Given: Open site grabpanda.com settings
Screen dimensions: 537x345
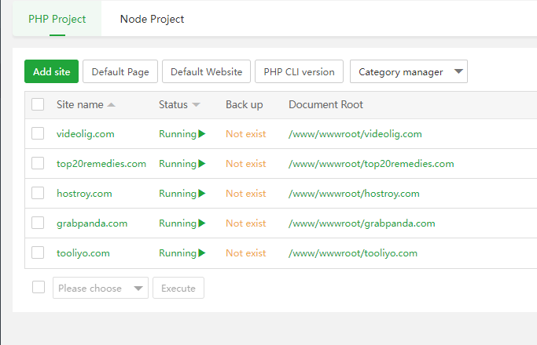Looking at the screenshot, I should click(x=92, y=223).
